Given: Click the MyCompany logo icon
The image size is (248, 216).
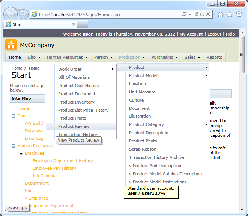Looking at the screenshot, I should (11, 45).
